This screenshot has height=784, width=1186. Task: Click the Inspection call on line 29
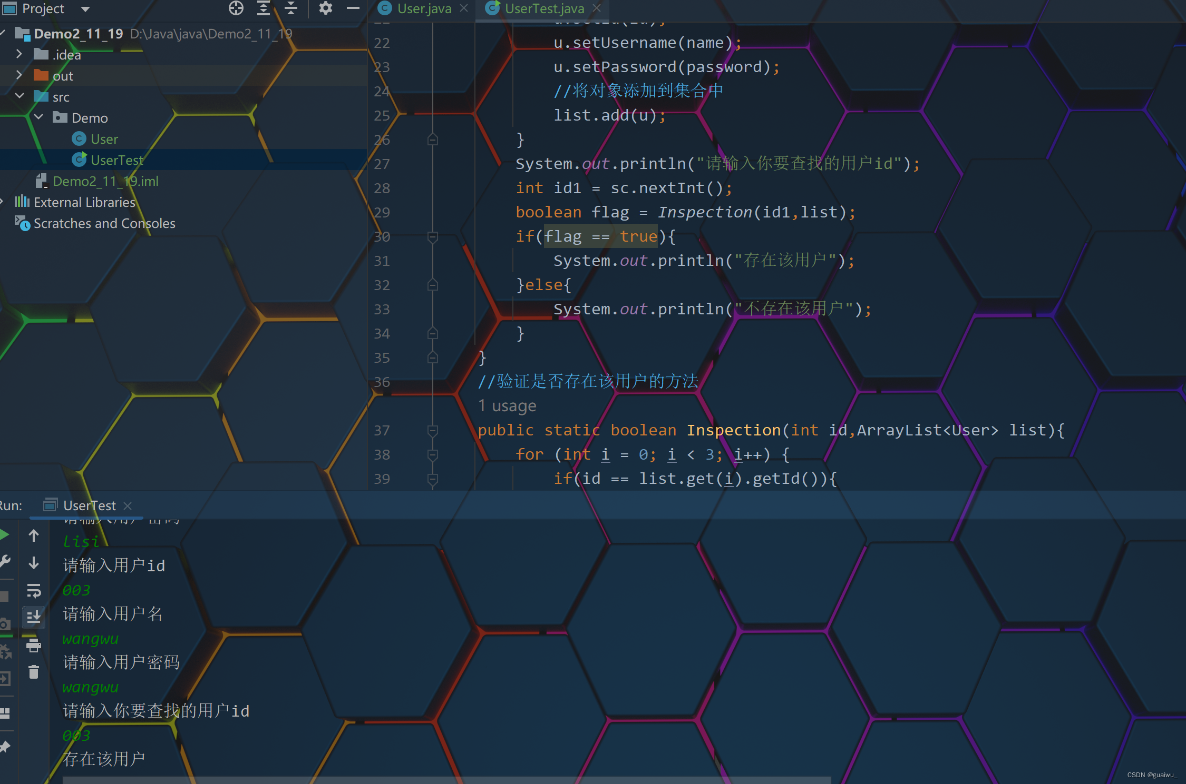tap(705, 212)
